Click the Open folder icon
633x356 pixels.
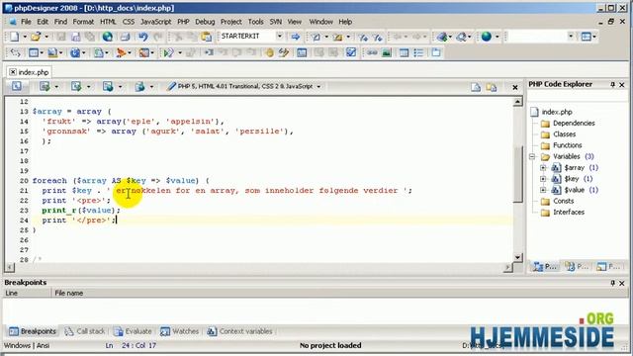click(x=36, y=37)
